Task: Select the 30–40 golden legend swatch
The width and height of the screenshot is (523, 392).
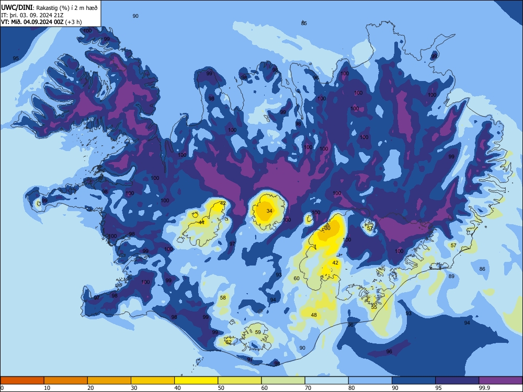Action: click(x=153, y=381)
